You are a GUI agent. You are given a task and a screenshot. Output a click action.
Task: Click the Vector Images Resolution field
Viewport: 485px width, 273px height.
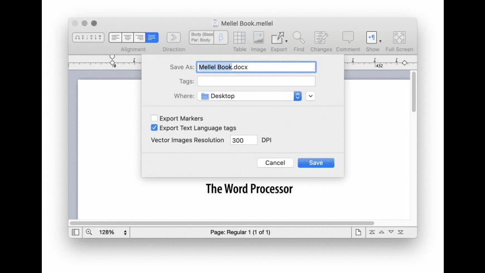point(244,140)
